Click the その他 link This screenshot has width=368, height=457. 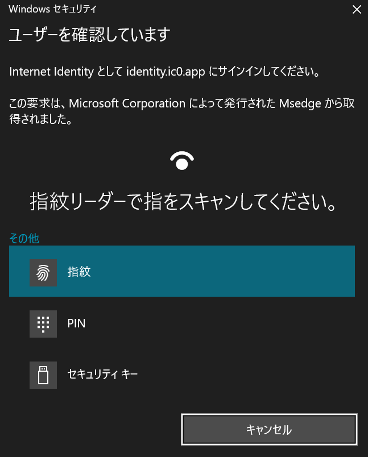(24, 238)
